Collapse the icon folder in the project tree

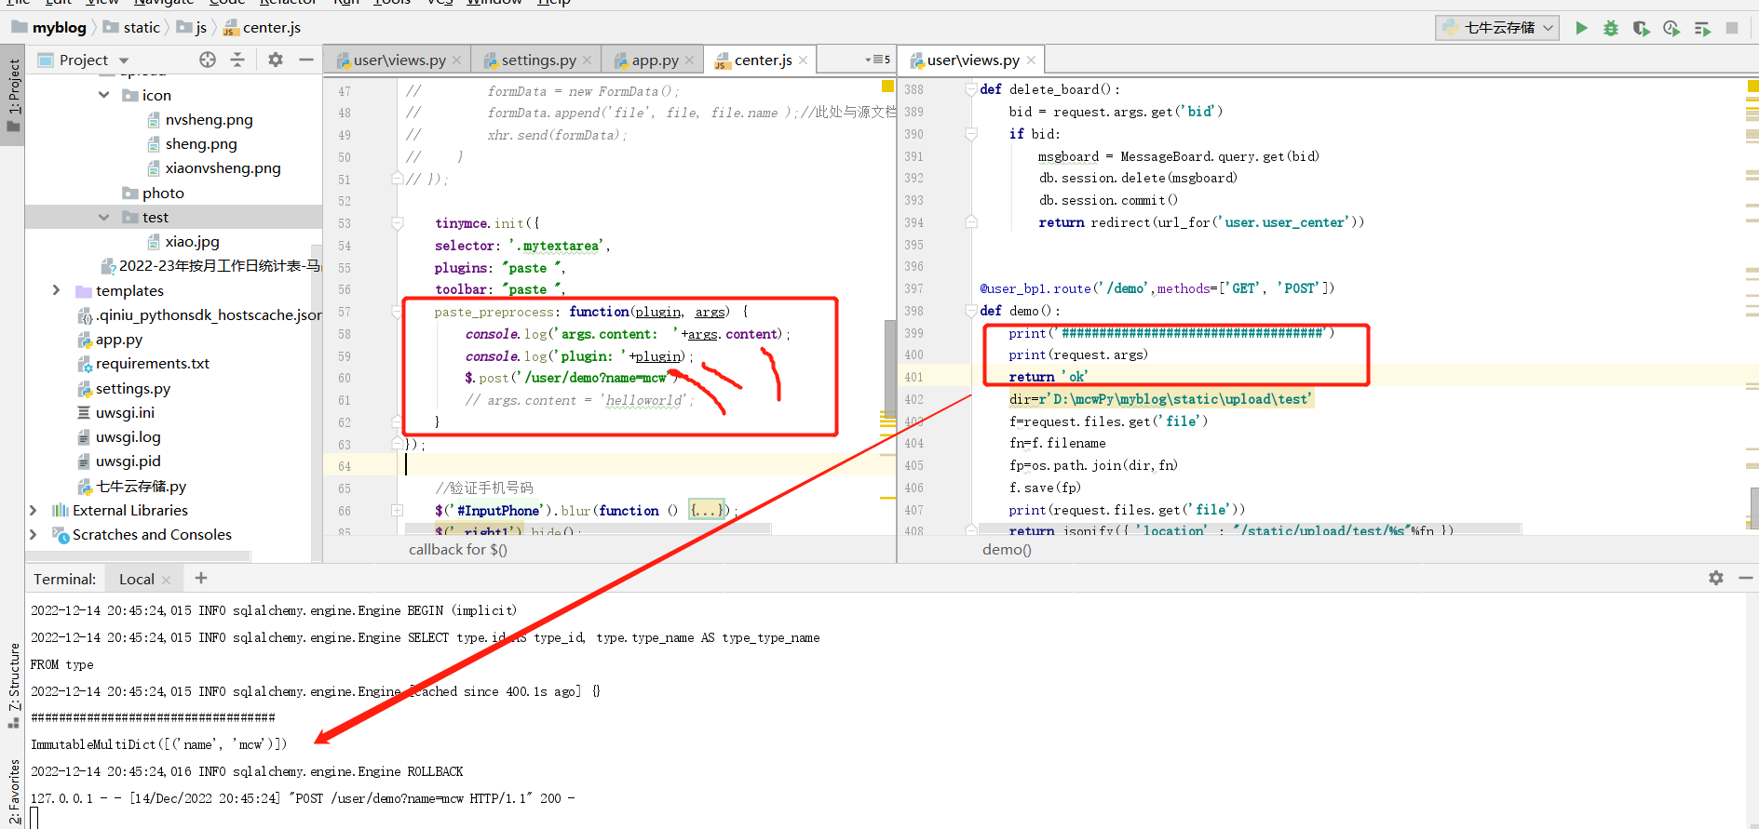tap(103, 95)
